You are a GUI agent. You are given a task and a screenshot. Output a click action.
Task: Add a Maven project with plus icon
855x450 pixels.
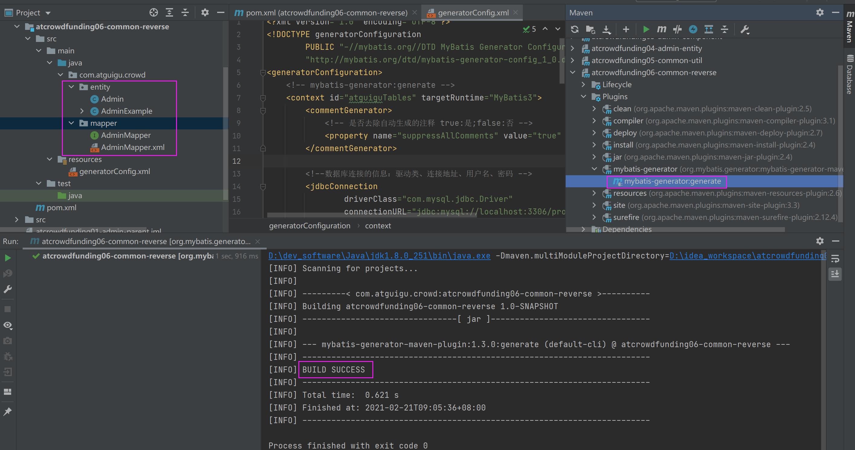(x=626, y=30)
